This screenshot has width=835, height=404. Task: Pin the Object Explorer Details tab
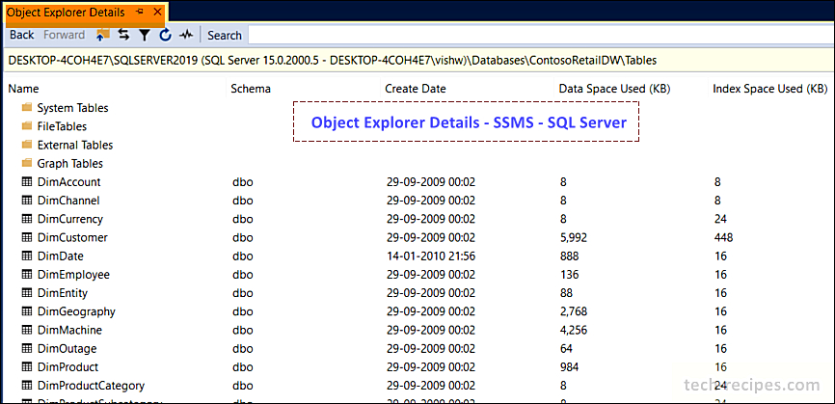click(140, 12)
